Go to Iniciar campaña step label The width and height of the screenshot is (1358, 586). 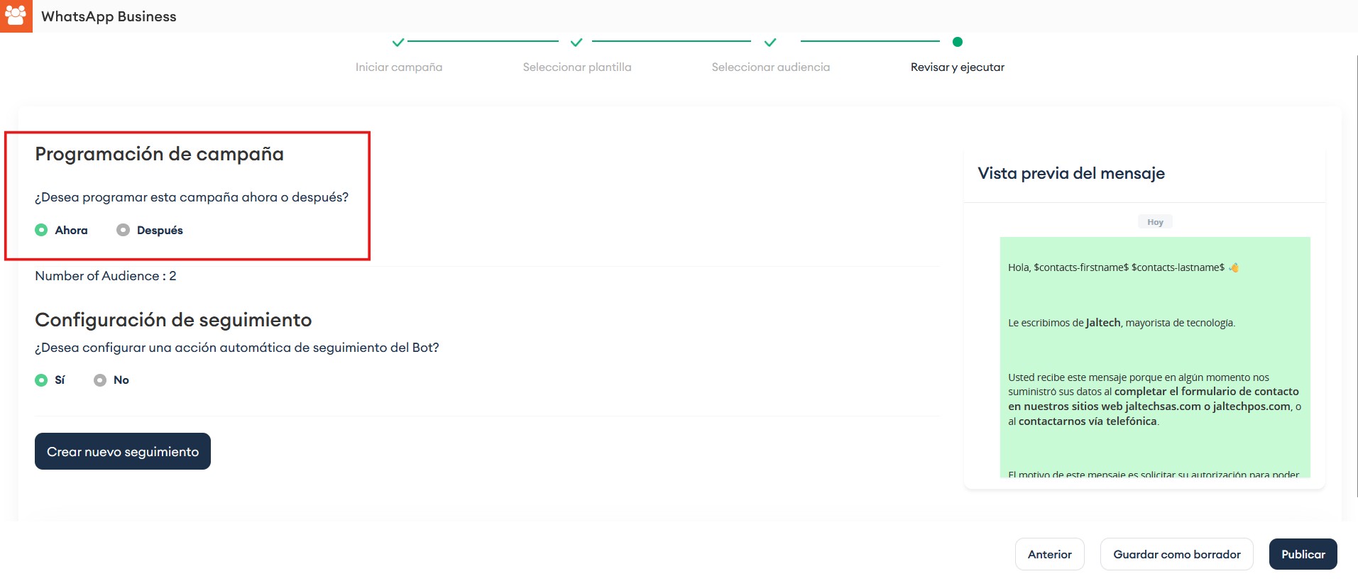(398, 67)
